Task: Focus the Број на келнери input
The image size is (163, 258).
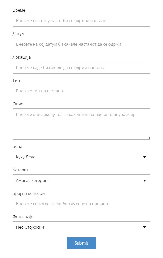Action: [81, 204]
